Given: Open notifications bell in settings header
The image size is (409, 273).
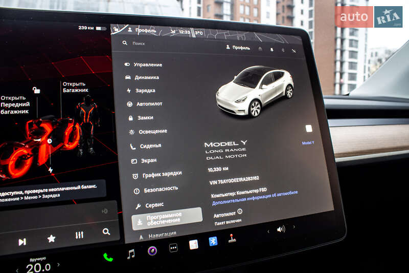Looking at the screenshot, I should [x=271, y=49].
